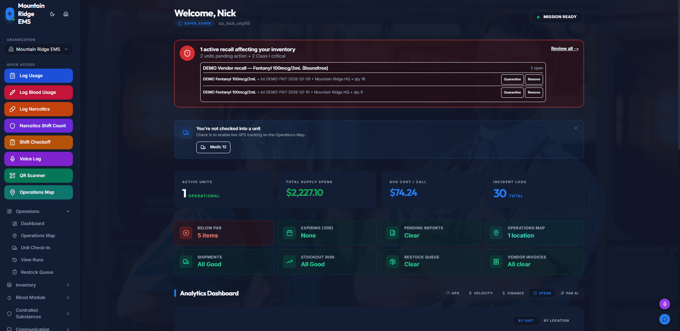Click the $74.24 avg cost value
The width and height of the screenshot is (680, 331).
tap(403, 193)
